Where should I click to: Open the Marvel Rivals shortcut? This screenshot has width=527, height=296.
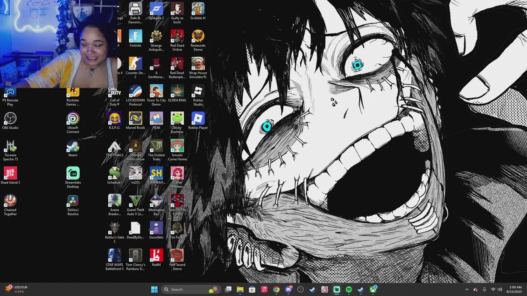point(135,121)
